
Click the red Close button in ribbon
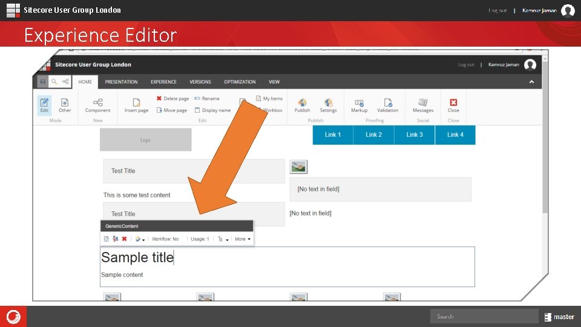(x=453, y=105)
